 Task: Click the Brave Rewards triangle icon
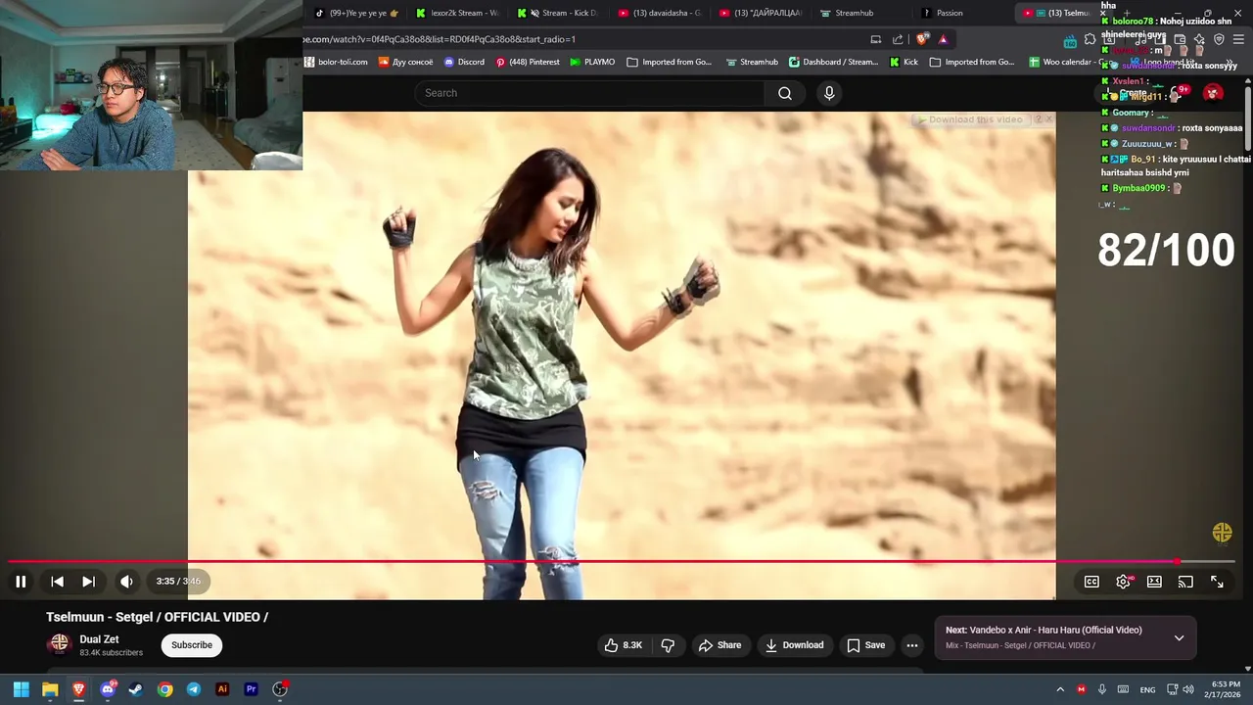coord(943,39)
